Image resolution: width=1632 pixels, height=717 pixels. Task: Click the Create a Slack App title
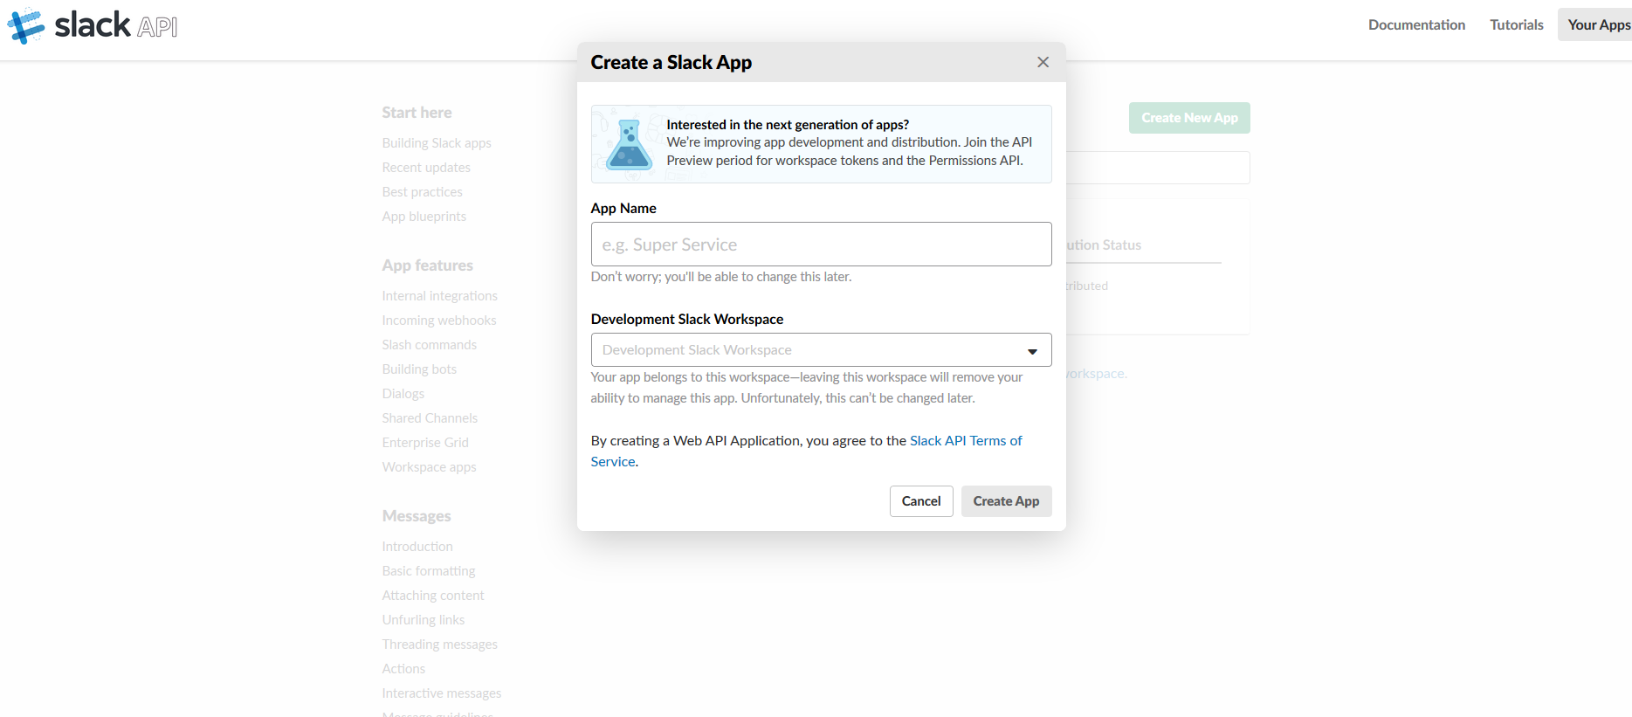pyautogui.click(x=671, y=62)
